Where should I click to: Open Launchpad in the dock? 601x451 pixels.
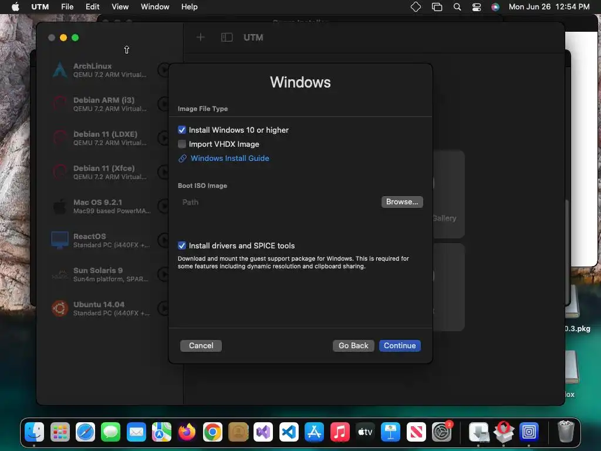60,432
